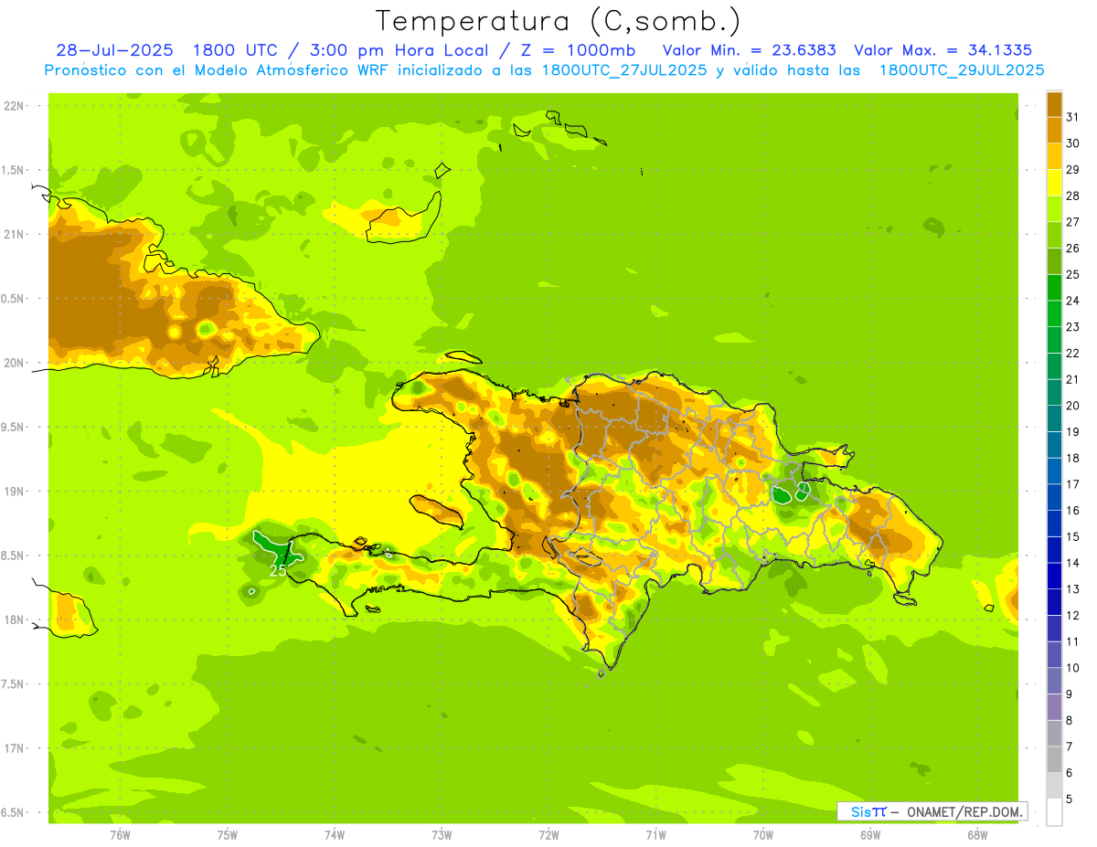The width and height of the screenshot is (1097, 847).
Task: Click the 71W longitude axis label
Action: pyautogui.click(x=655, y=835)
